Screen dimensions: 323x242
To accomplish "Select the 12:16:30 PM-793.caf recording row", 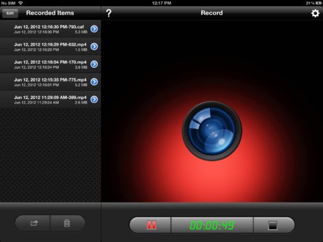I will (x=50, y=29).
